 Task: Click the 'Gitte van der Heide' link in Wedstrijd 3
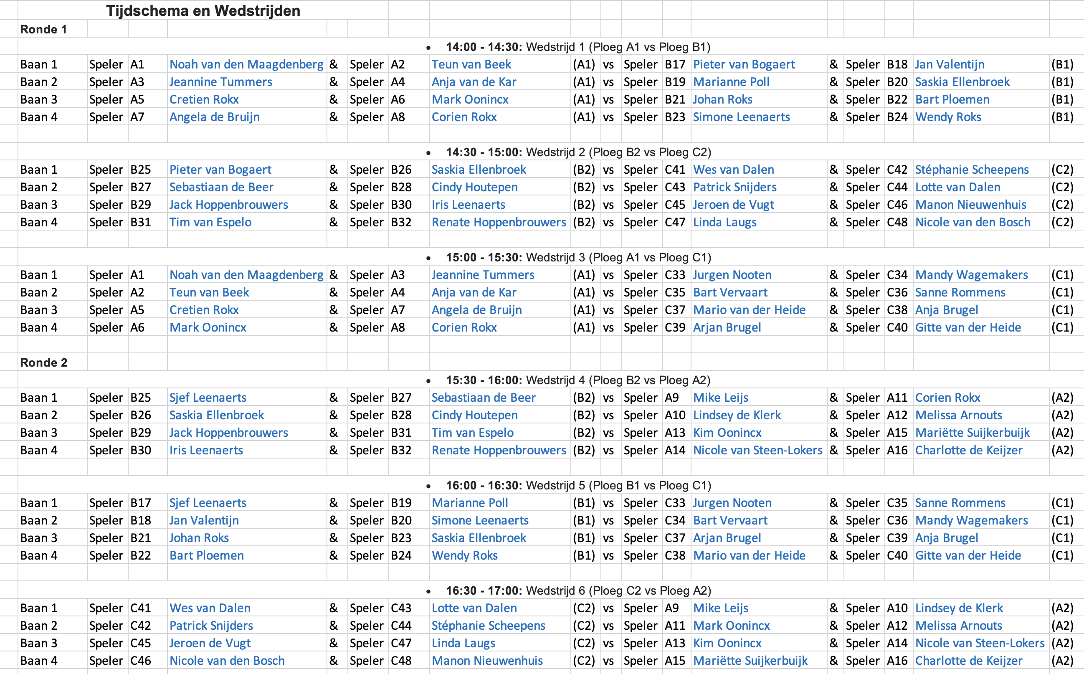[x=967, y=328]
